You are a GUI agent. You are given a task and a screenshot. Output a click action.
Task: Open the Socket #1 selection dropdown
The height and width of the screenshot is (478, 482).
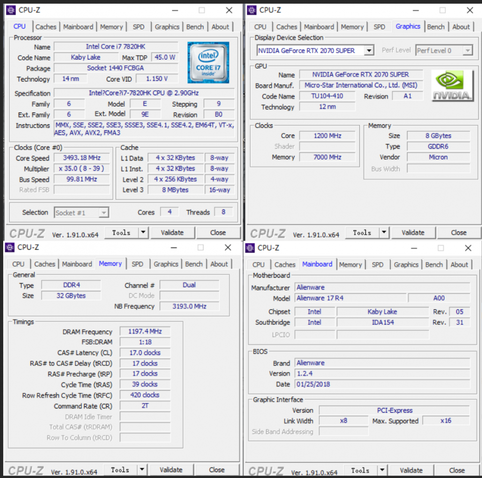[104, 213]
